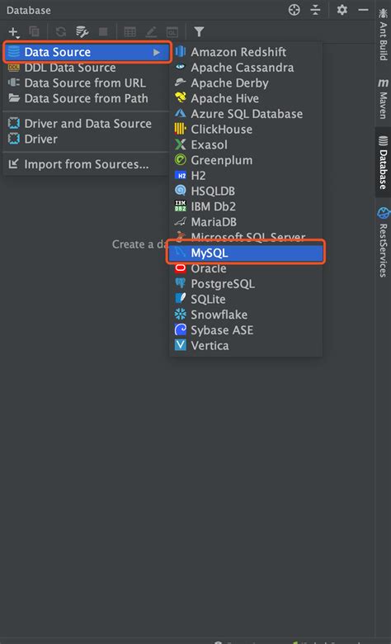This screenshot has width=391, height=644.
Task: Click the data source properties wrench icon
Action: point(82,31)
